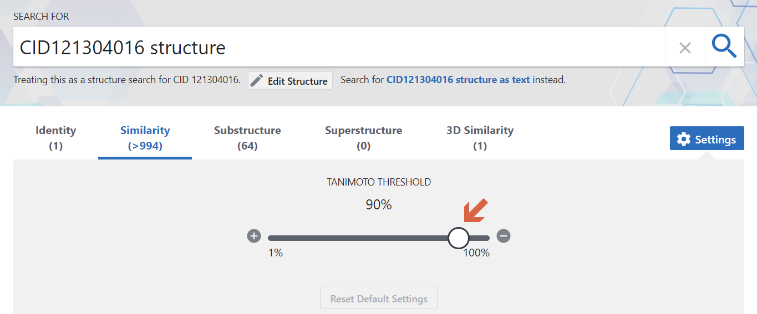Screen dimensions: 757x314
Task: Click the 1% minimum label
Action: 276,253
